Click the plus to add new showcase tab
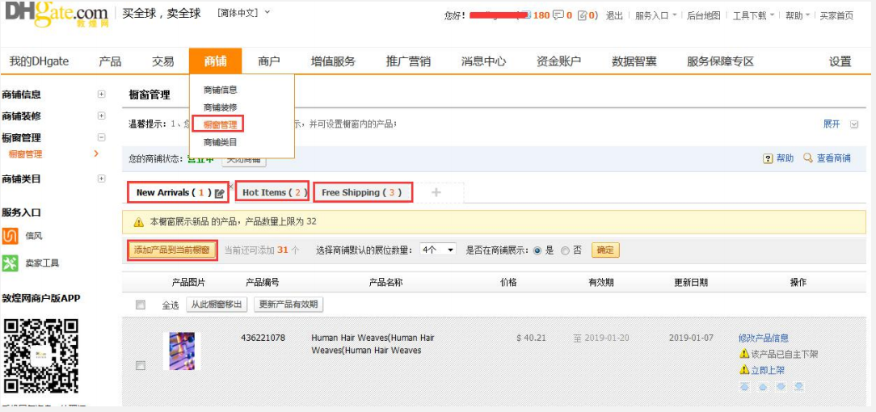The image size is (876, 412). click(436, 192)
